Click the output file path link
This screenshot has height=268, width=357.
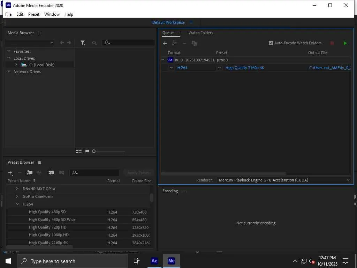click(330, 68)
